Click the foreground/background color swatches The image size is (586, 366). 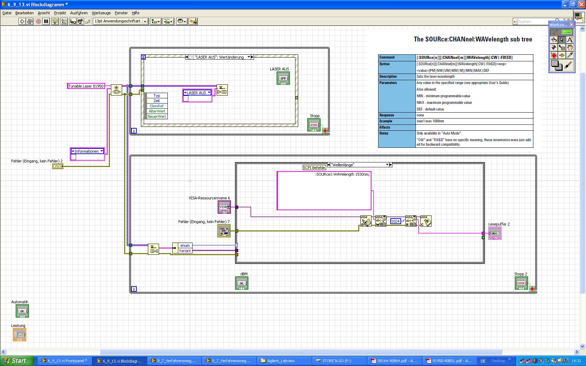(556, 65)
